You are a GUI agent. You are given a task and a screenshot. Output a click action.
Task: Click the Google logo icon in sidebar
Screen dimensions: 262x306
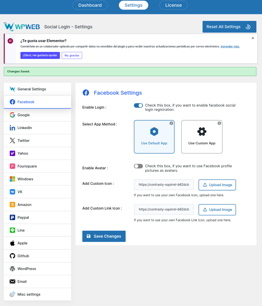[x=13, y=115]
